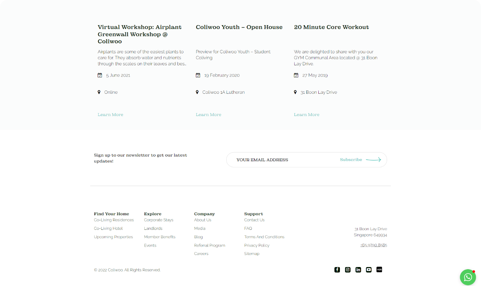481x286 pixels.
Task: Open the FAQ footer link
Action: (x=248, y=228)
